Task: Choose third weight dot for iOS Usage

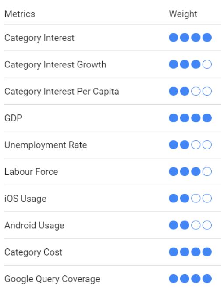Action: coord(196,198)
